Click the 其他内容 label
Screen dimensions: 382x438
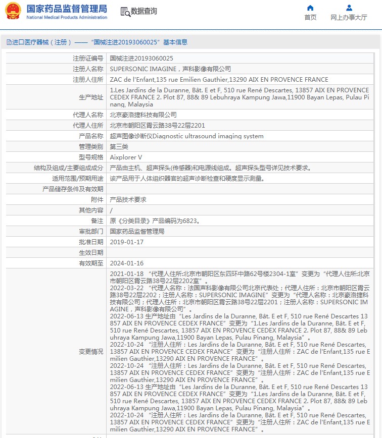click(91, 210)
